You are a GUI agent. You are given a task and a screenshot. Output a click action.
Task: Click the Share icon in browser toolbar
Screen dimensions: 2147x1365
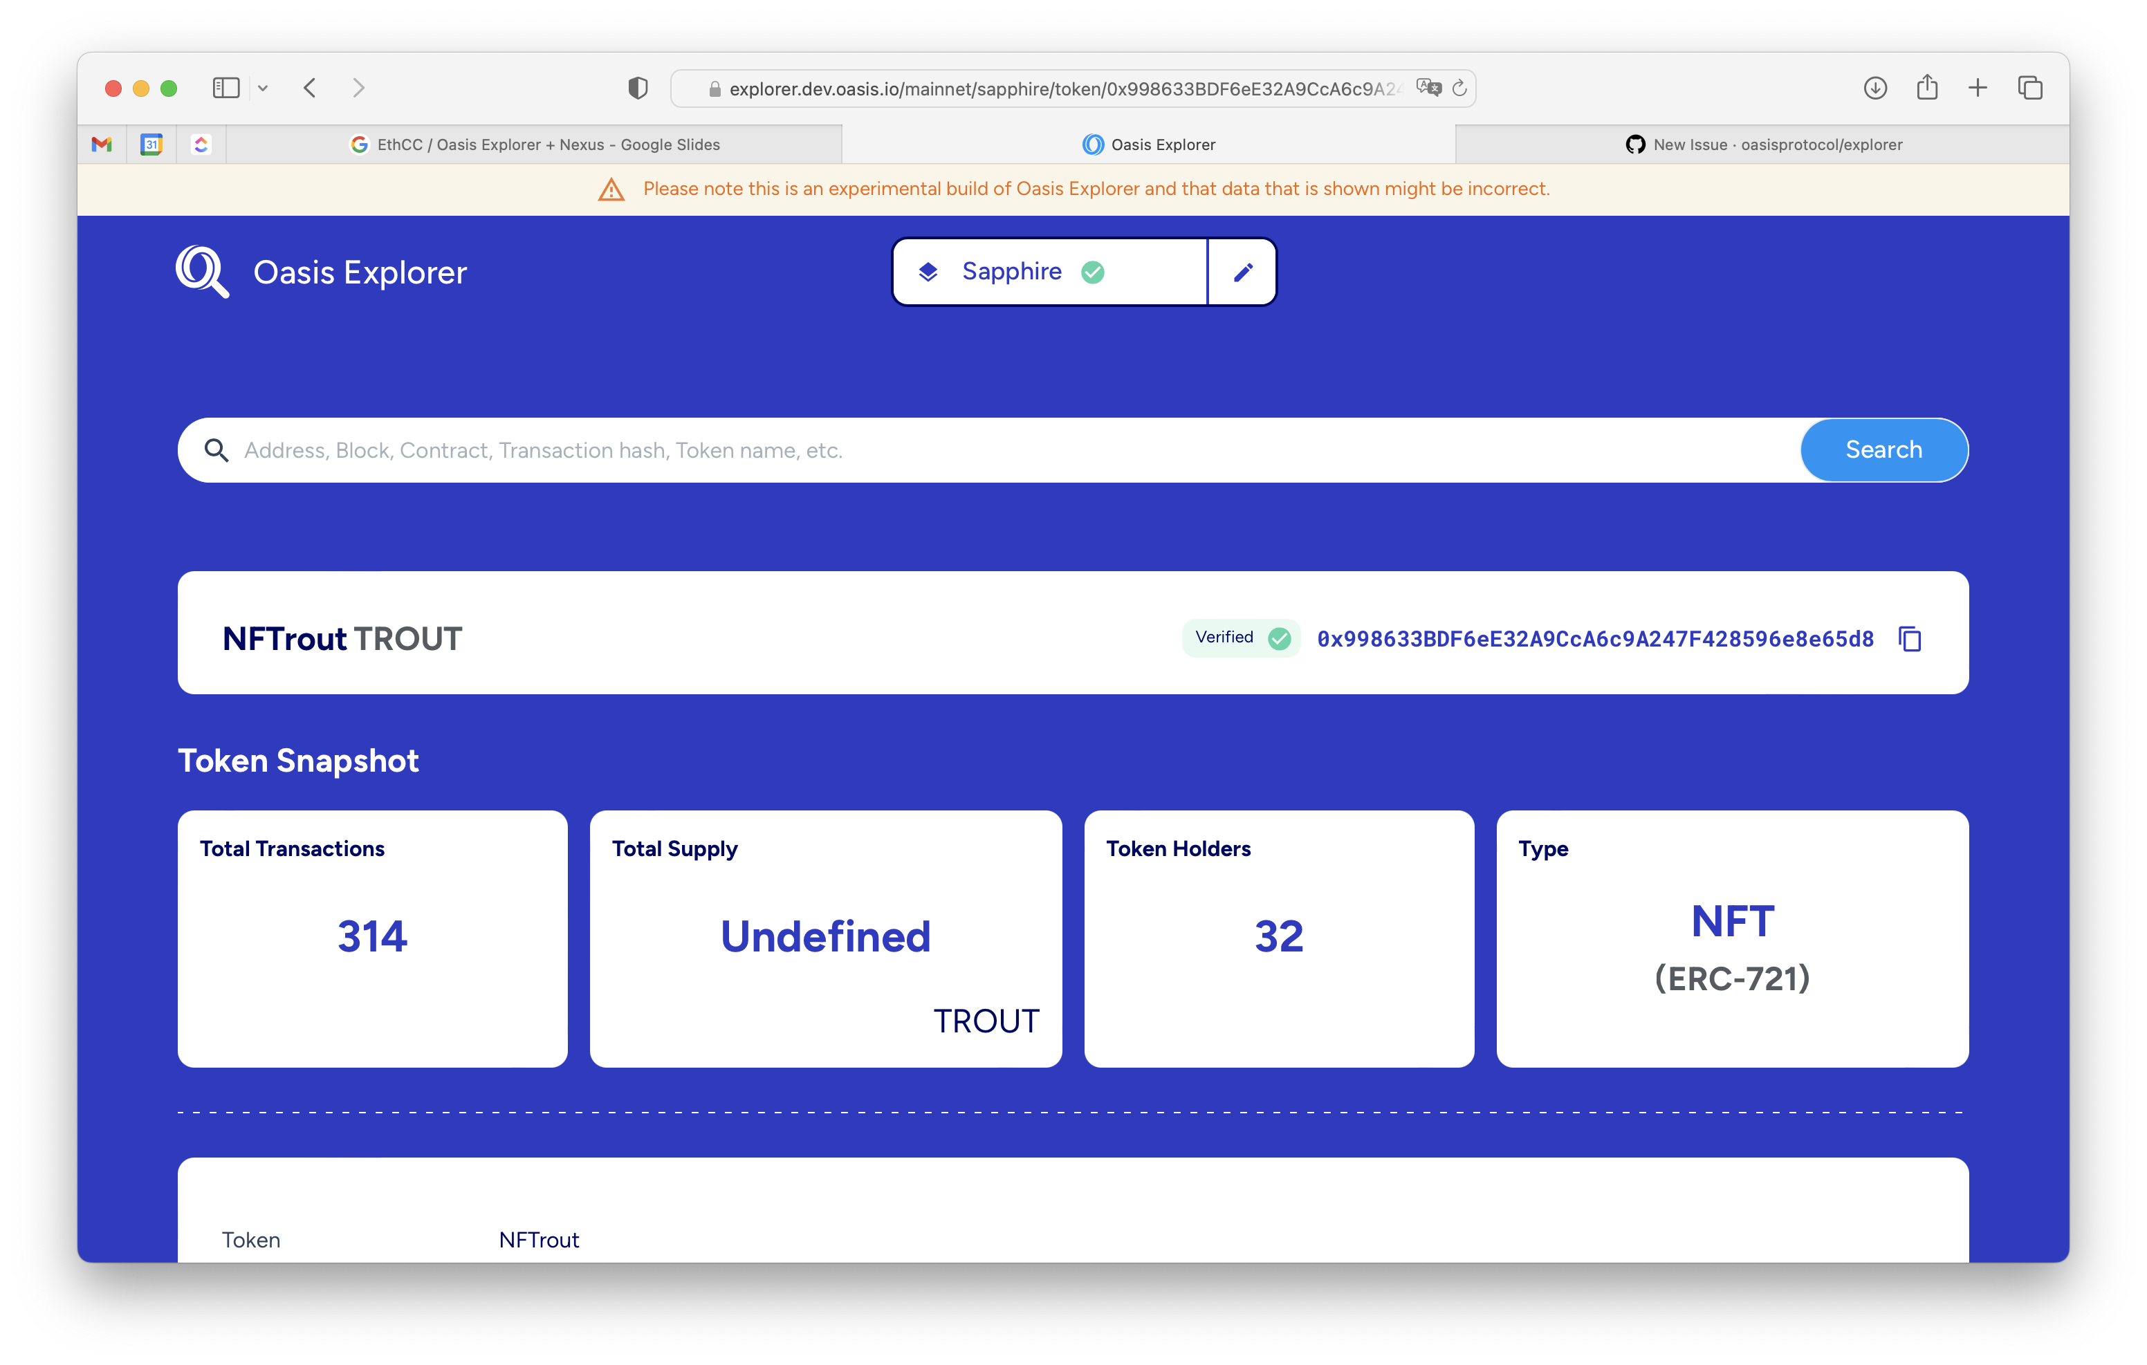click(1927, 87)
